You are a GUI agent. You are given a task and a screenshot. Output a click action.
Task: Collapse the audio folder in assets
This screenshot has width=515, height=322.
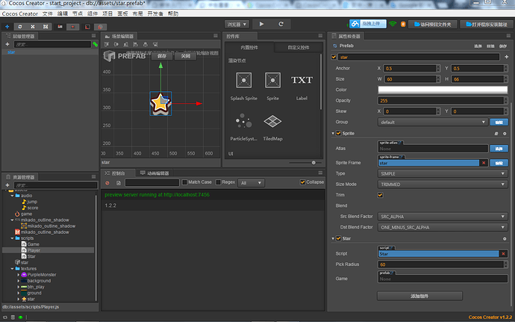click(x=12, y=196)
